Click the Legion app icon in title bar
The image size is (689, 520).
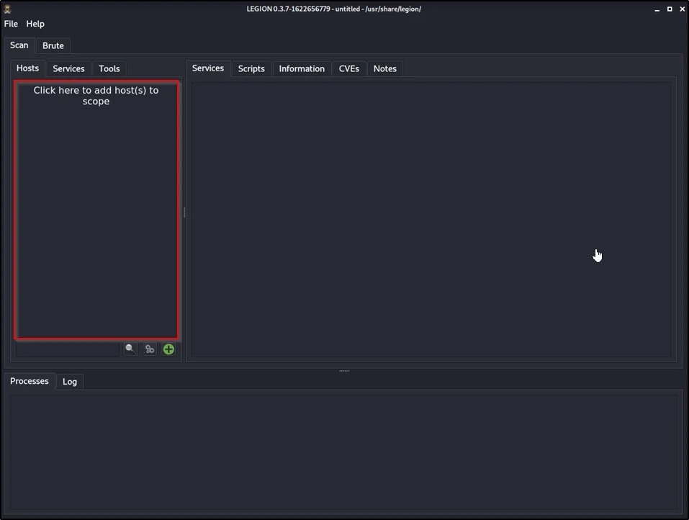click(x=8, y=9)
